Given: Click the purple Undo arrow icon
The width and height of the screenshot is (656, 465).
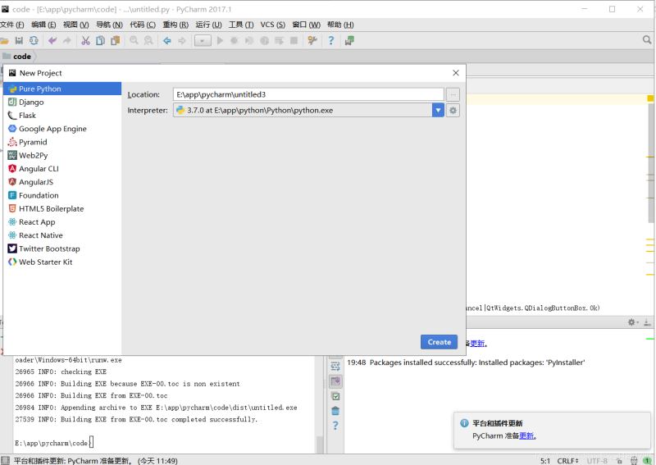Looking at the screenshot, I should (52, 41).
